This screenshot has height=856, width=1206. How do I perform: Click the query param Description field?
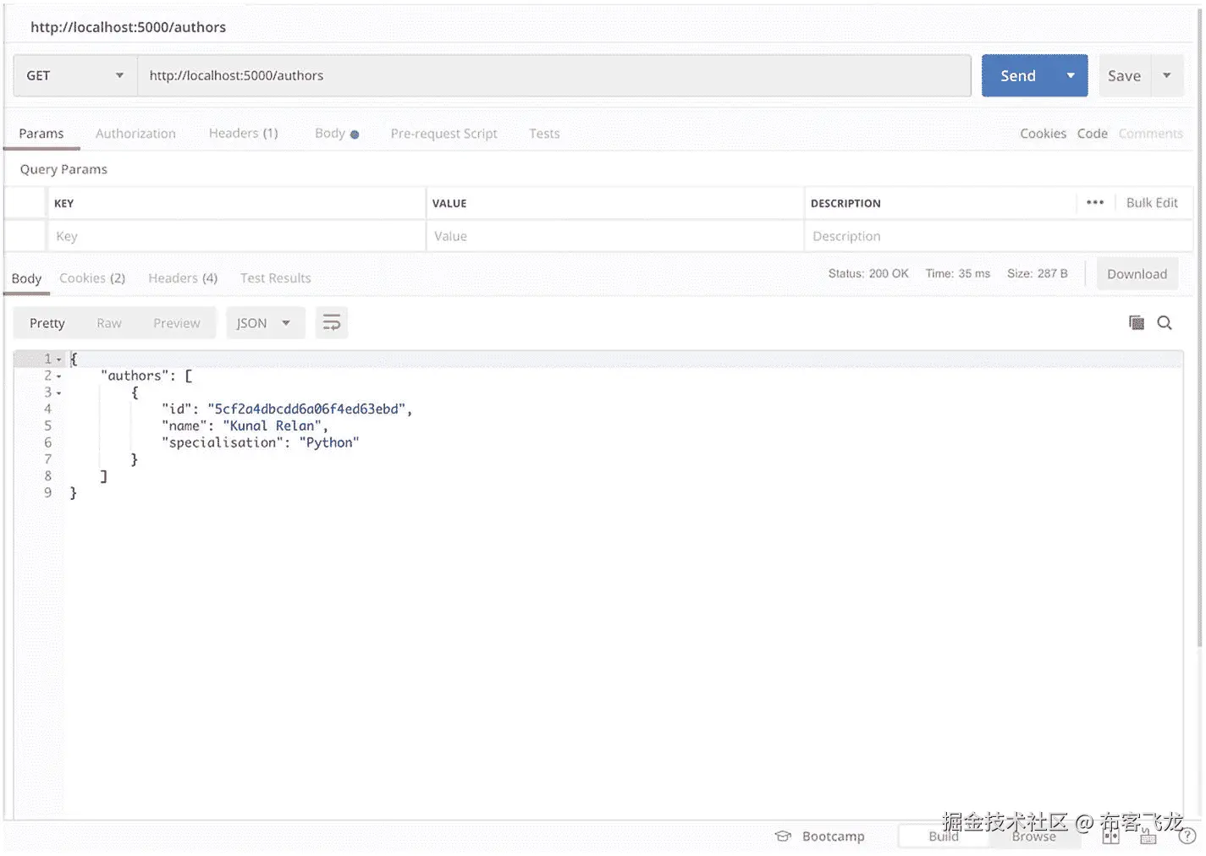(998, 236)
